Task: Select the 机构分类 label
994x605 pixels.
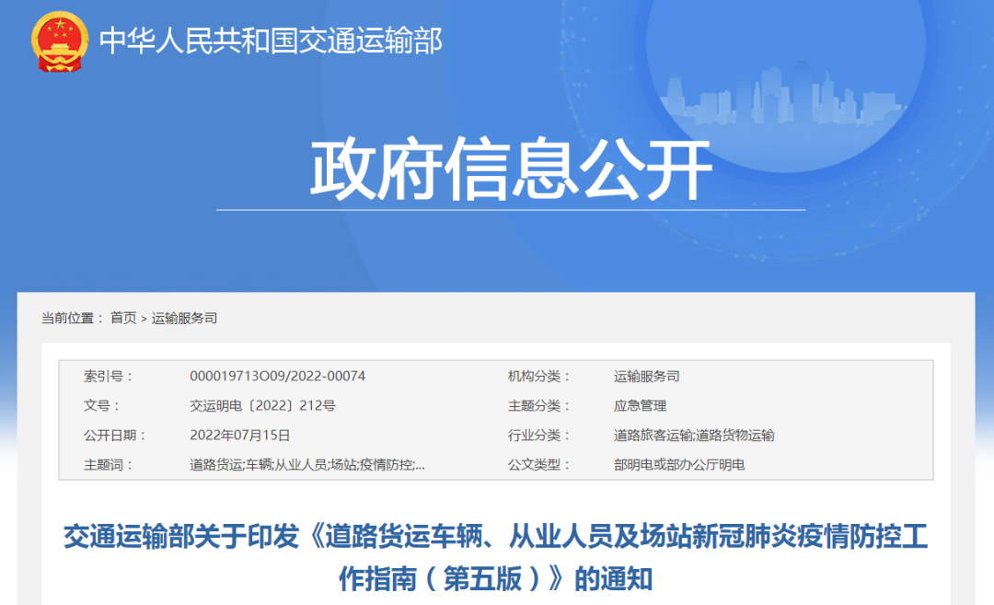Action: tap(538, 377)
